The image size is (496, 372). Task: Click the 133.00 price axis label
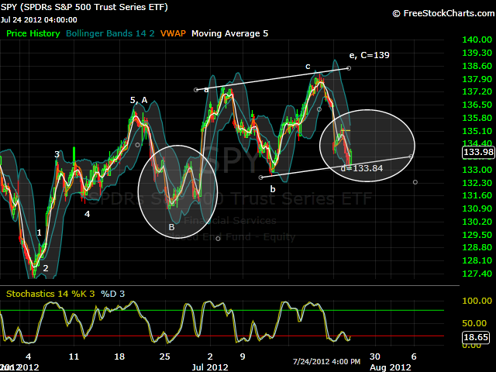click(477, 170)
